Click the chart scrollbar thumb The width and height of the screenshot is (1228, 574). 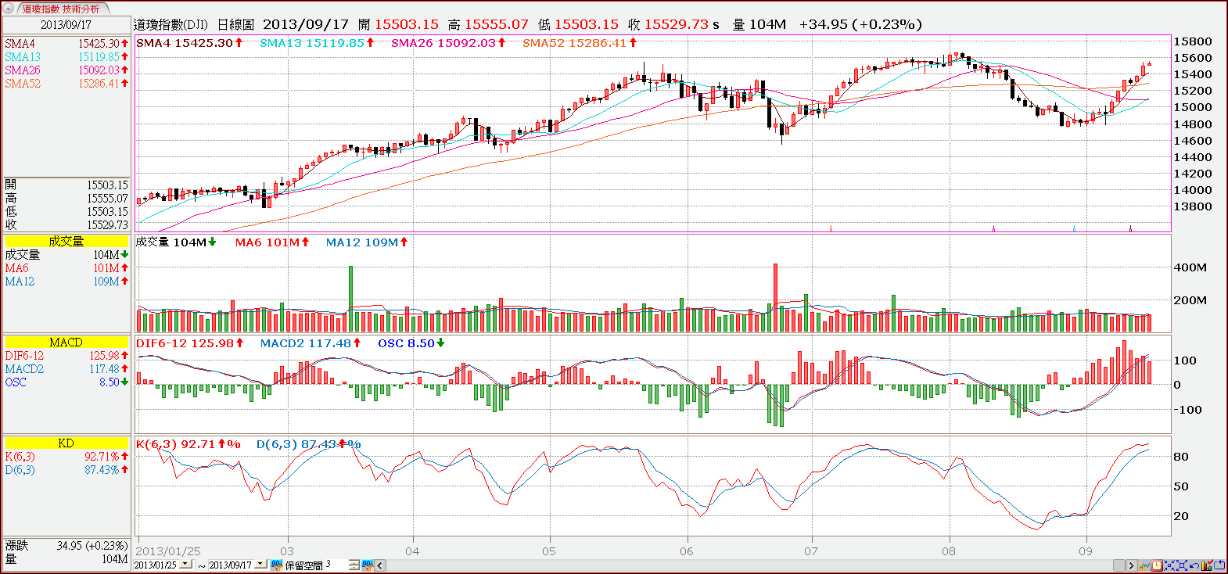[1118, 565]
